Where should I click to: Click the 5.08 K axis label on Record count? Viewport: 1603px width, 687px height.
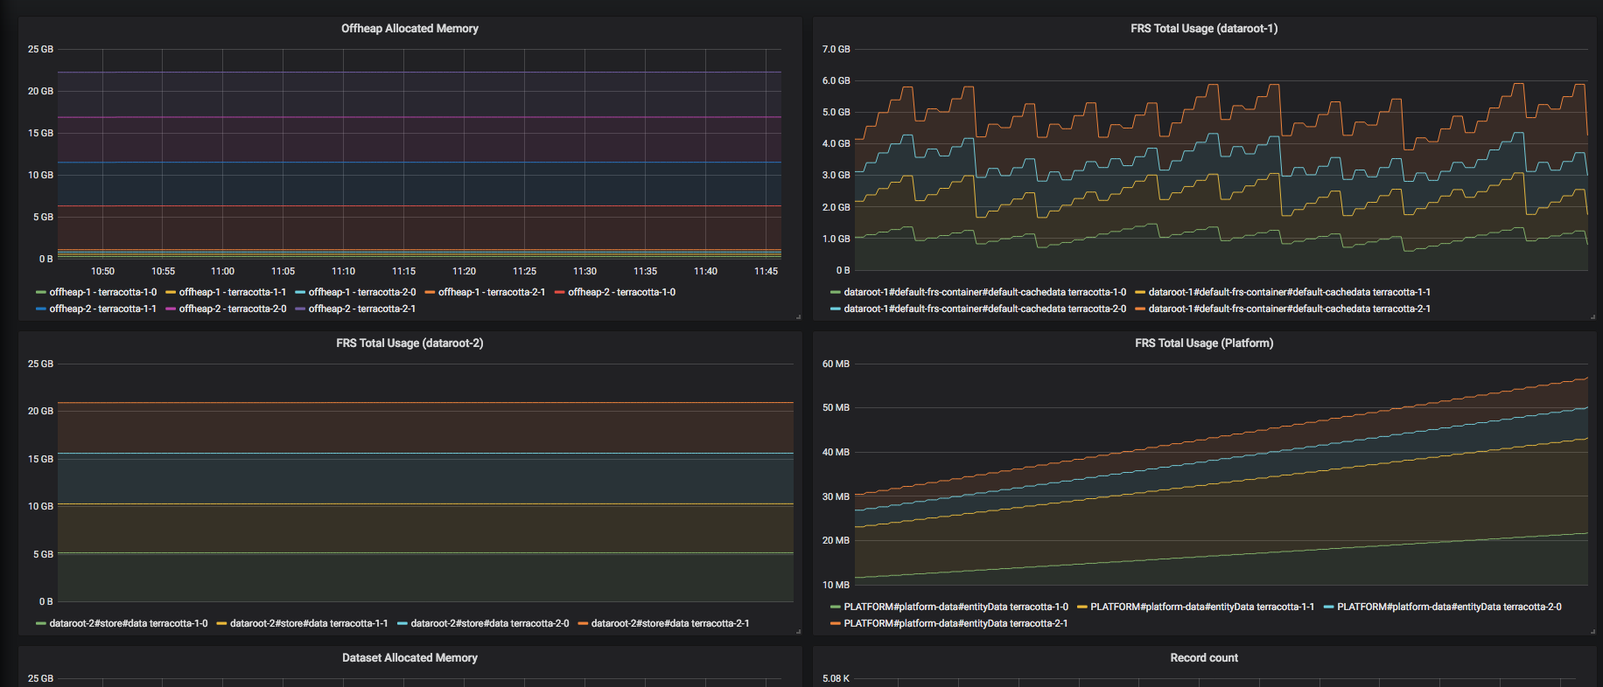click(836, 678)
